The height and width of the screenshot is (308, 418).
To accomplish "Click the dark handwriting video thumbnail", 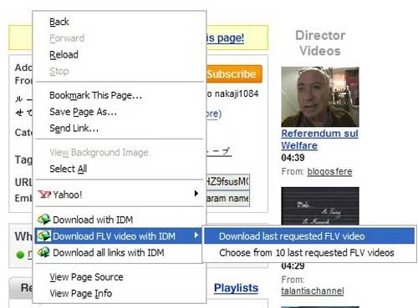I will [x=320, y=206].
